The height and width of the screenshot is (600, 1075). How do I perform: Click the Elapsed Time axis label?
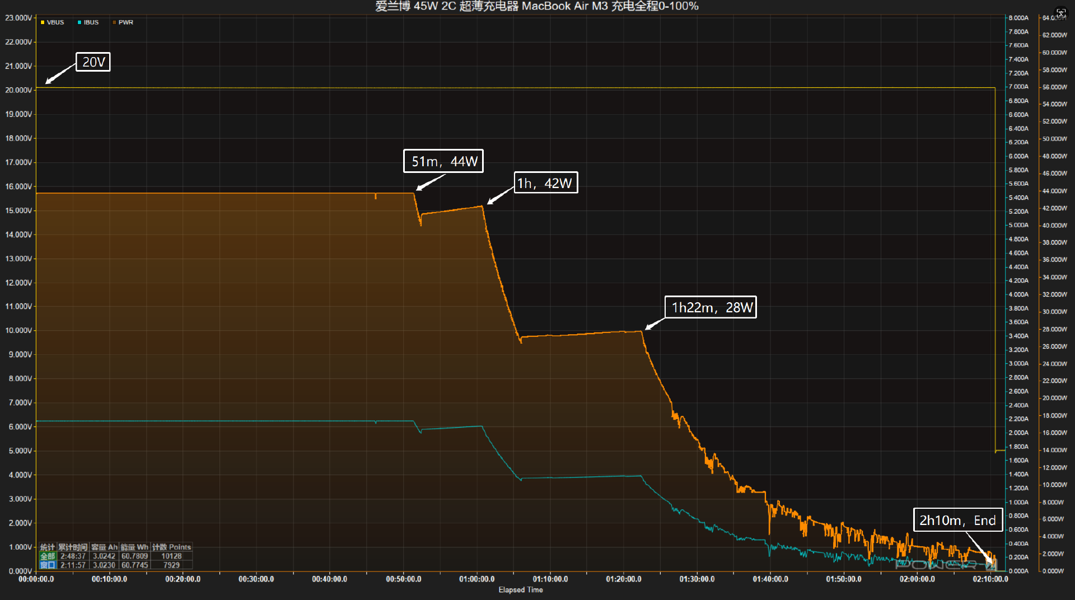click(521, 590)
